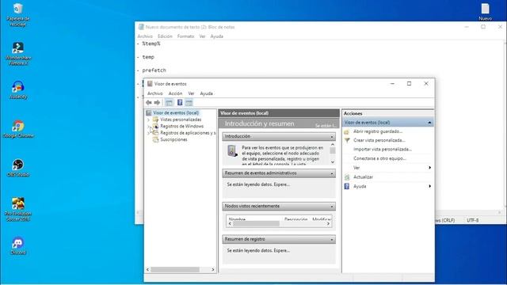Click up arrow of Introducción text scrollbar
The image size is (507, 285).
[333, 145]
